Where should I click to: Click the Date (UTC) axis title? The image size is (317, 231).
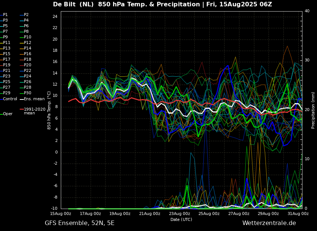click(x=181, y=219)
